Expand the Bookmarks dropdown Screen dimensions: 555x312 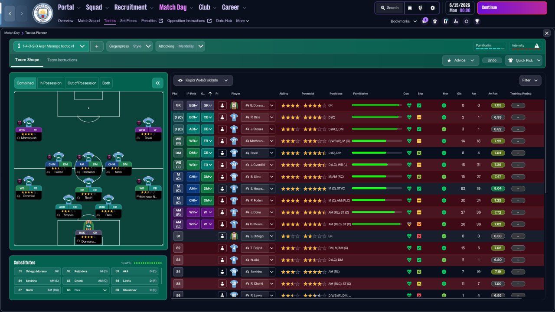pyautogui.click(x=404, y=21)
